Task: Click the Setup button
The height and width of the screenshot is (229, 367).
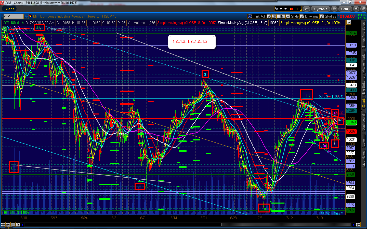Action: click(x=345, y=9)
